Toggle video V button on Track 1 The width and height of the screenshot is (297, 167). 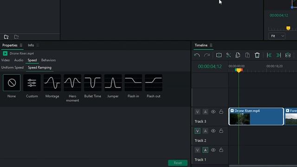point(197,150)
